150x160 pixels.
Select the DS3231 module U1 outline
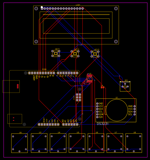point(116,110)
